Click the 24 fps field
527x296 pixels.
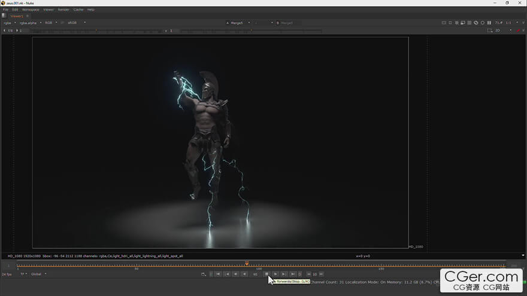tap(7, 274)
